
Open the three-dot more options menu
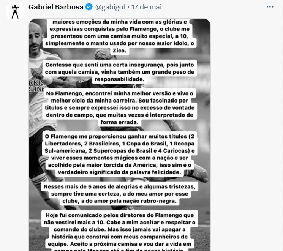[x=270, y=7]
